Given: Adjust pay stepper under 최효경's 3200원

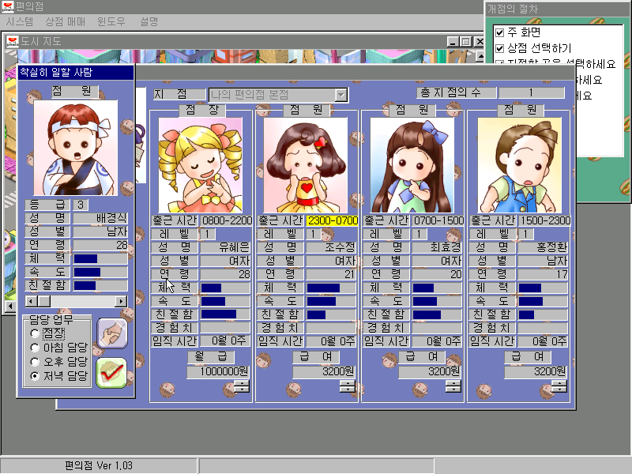Looking at the screenshot, I should pos(453,387).
